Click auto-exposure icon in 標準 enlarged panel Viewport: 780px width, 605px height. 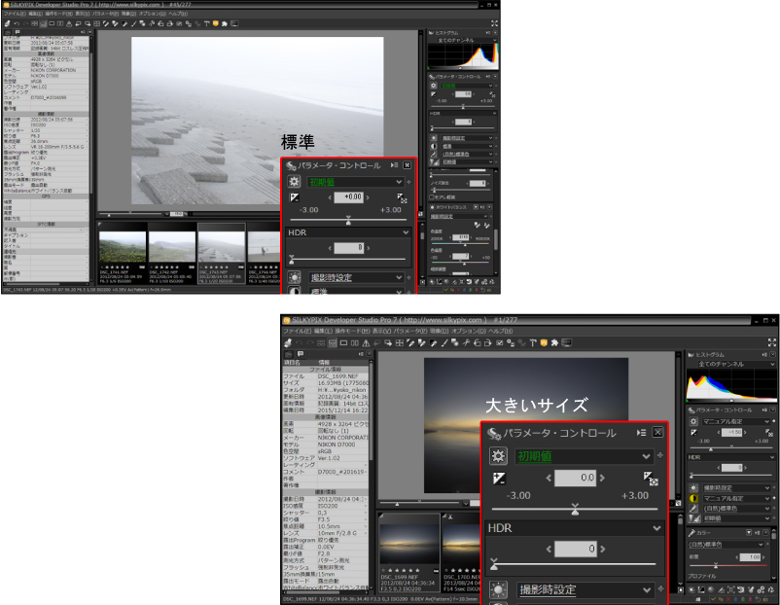click(402, 198)
